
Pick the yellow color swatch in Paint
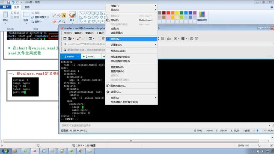click(x=177, y=13)
